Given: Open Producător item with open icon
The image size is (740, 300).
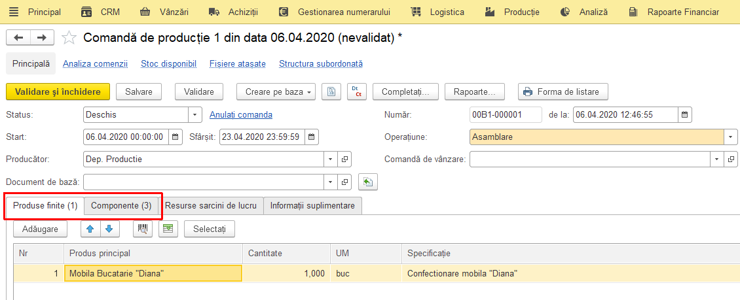Looking at the screenshot, I should [345, 159].
